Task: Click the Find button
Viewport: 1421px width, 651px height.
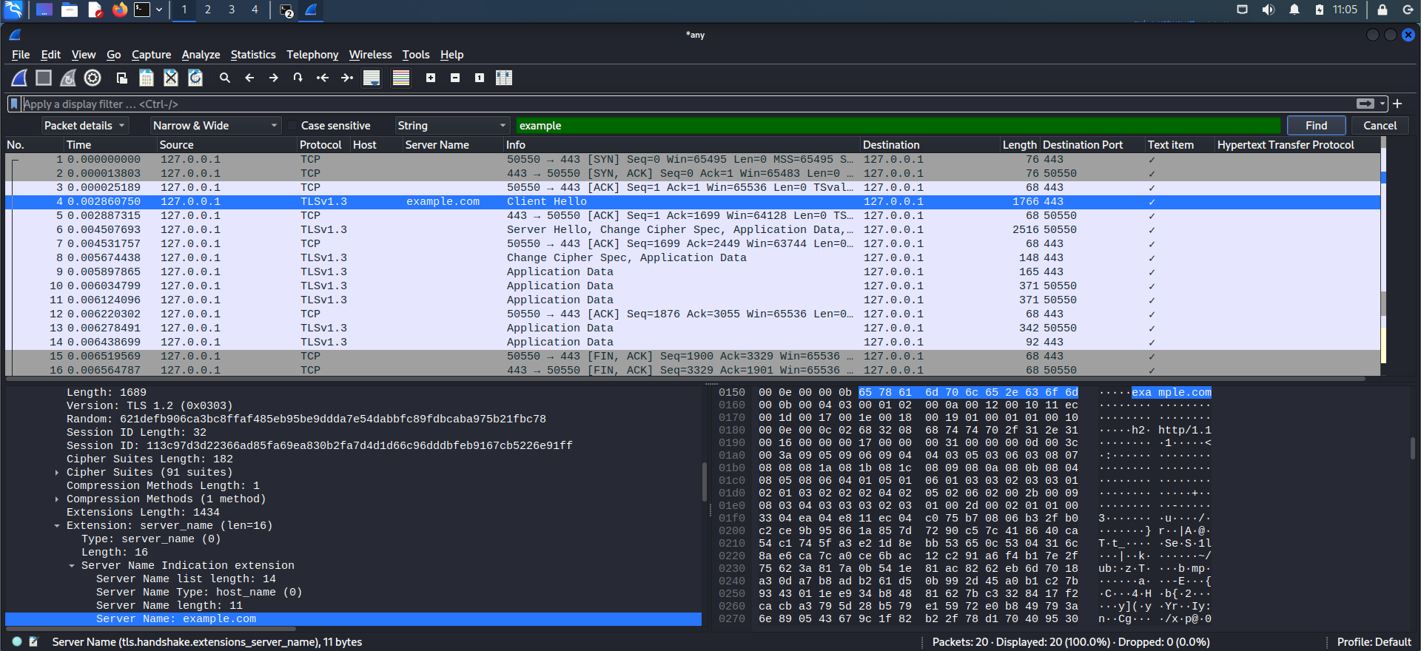Action: coord(1317,126)
